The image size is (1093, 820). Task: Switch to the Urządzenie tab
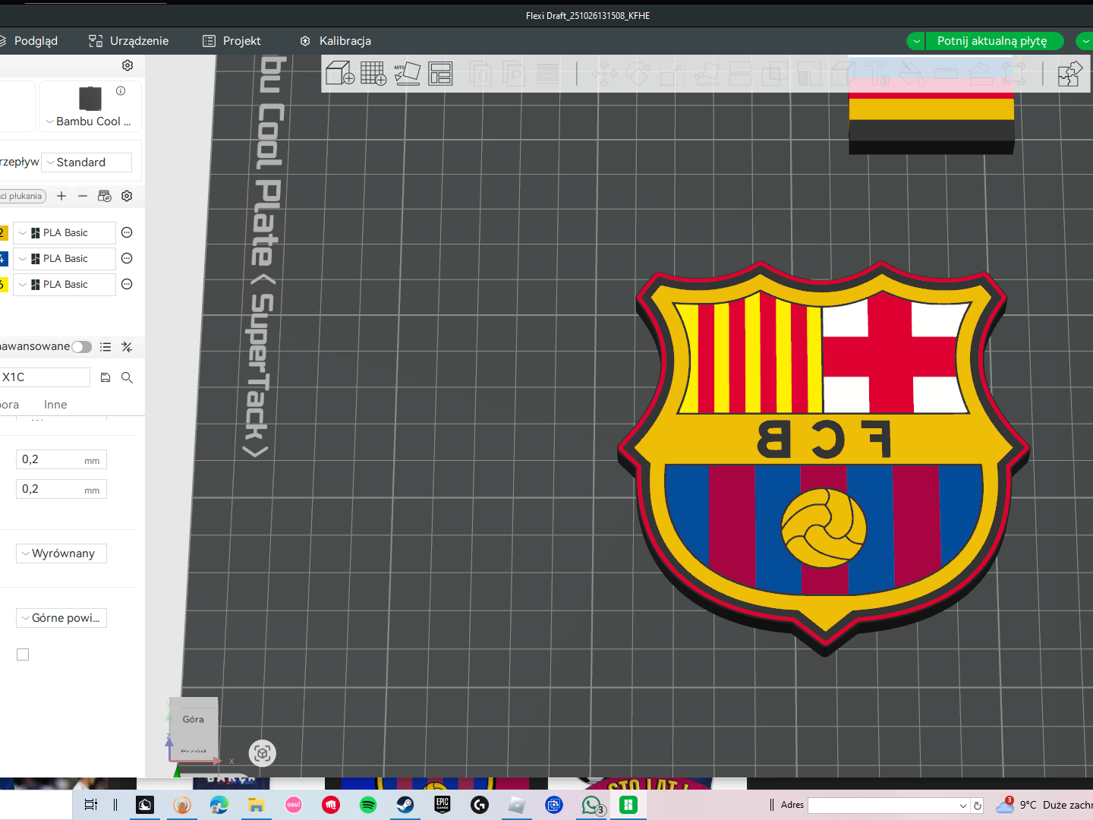tap(129, 41)
